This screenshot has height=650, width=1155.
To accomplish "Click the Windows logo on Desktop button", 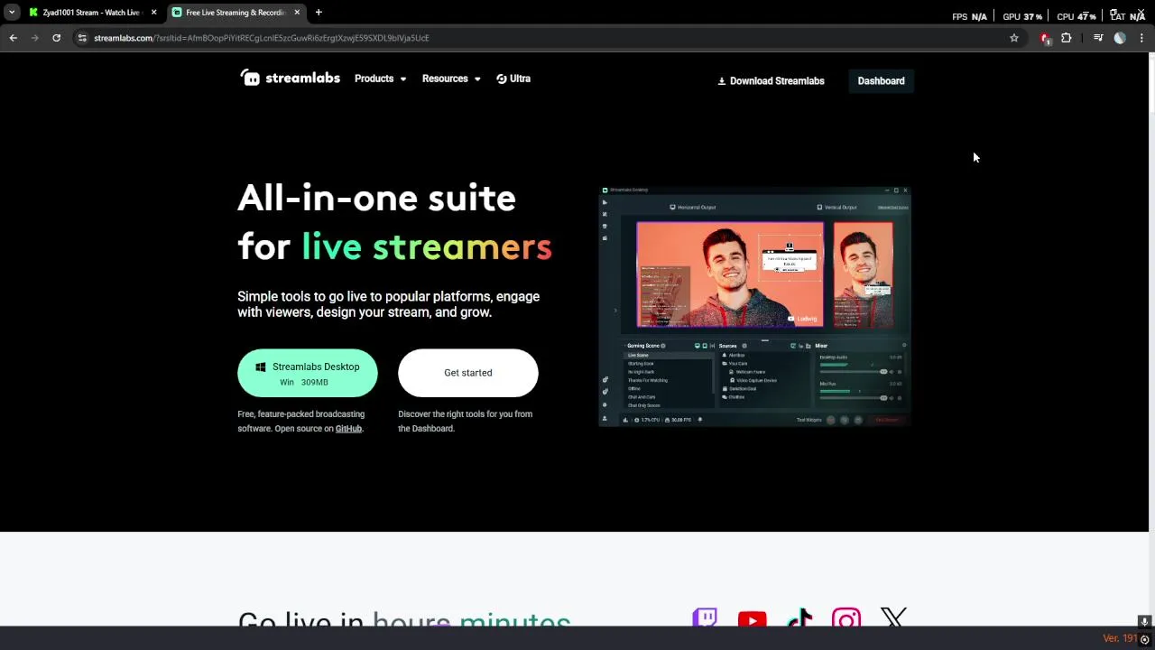I will tap(261, 367).
